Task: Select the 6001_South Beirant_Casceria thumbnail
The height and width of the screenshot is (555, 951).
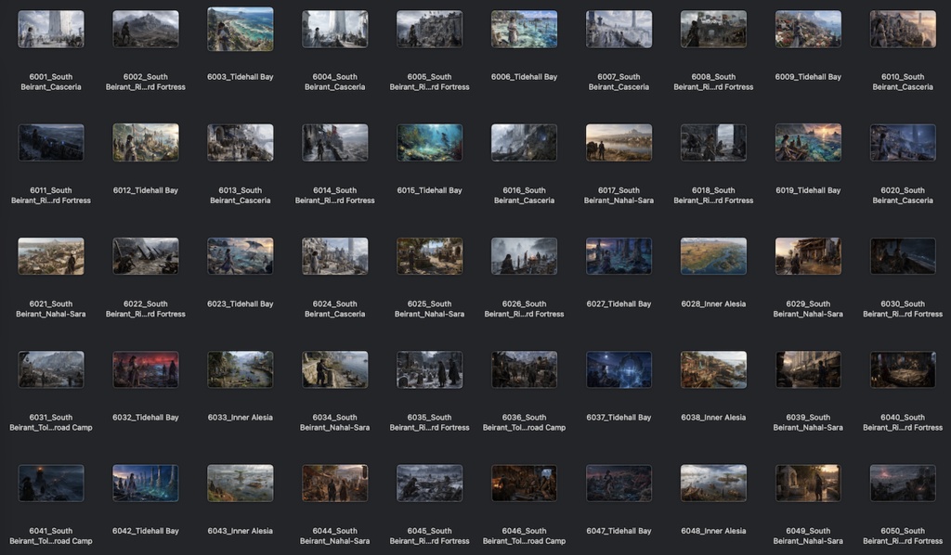Action: [x=51, y=29]
